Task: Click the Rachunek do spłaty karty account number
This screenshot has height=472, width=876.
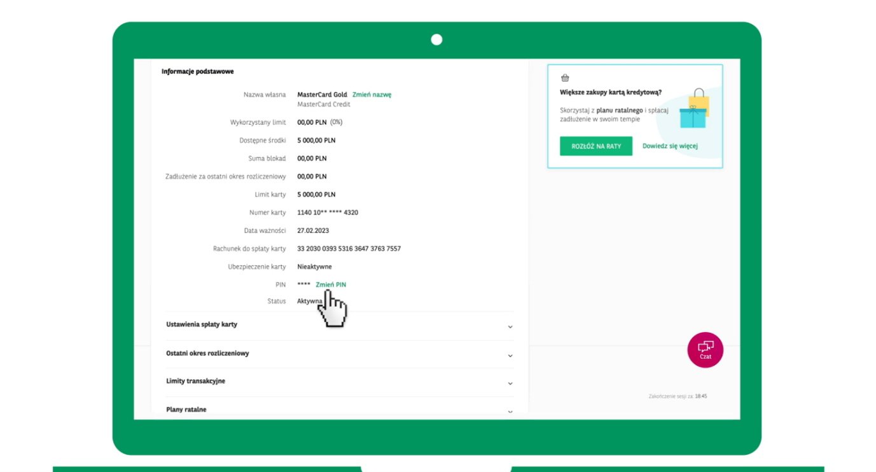Action: coord(349,249)
